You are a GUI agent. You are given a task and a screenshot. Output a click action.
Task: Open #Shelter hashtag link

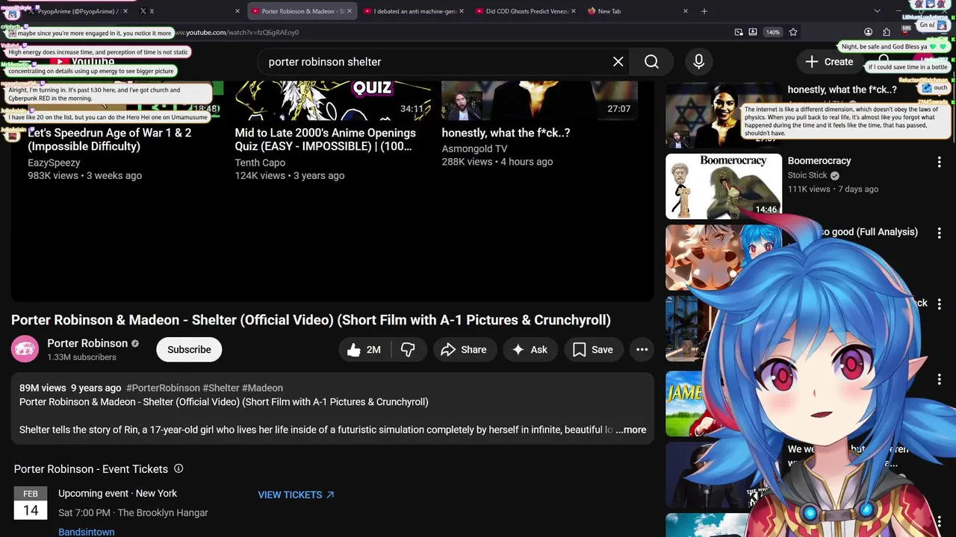pyautogui.click(x=221, y=388)
